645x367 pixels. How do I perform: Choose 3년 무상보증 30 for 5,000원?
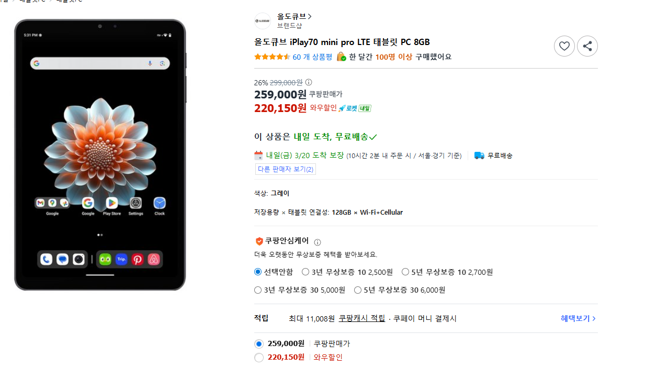point(258,290)
